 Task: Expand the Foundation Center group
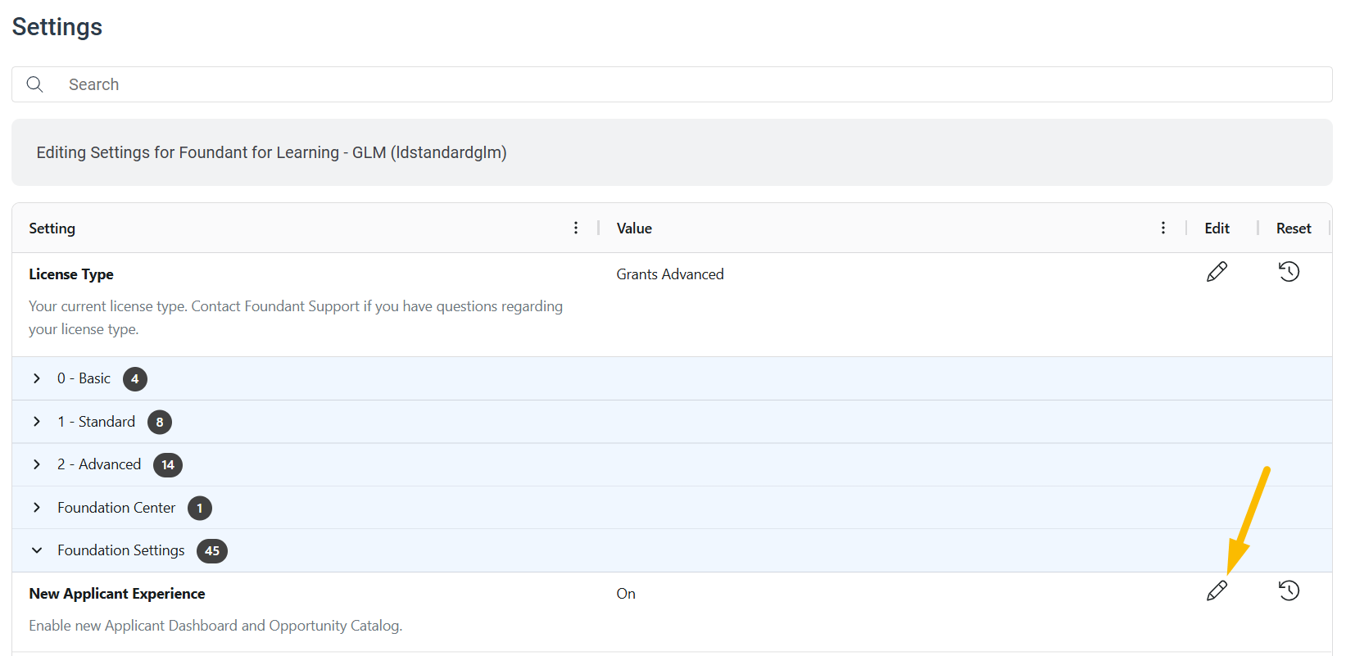coord(37,508)
